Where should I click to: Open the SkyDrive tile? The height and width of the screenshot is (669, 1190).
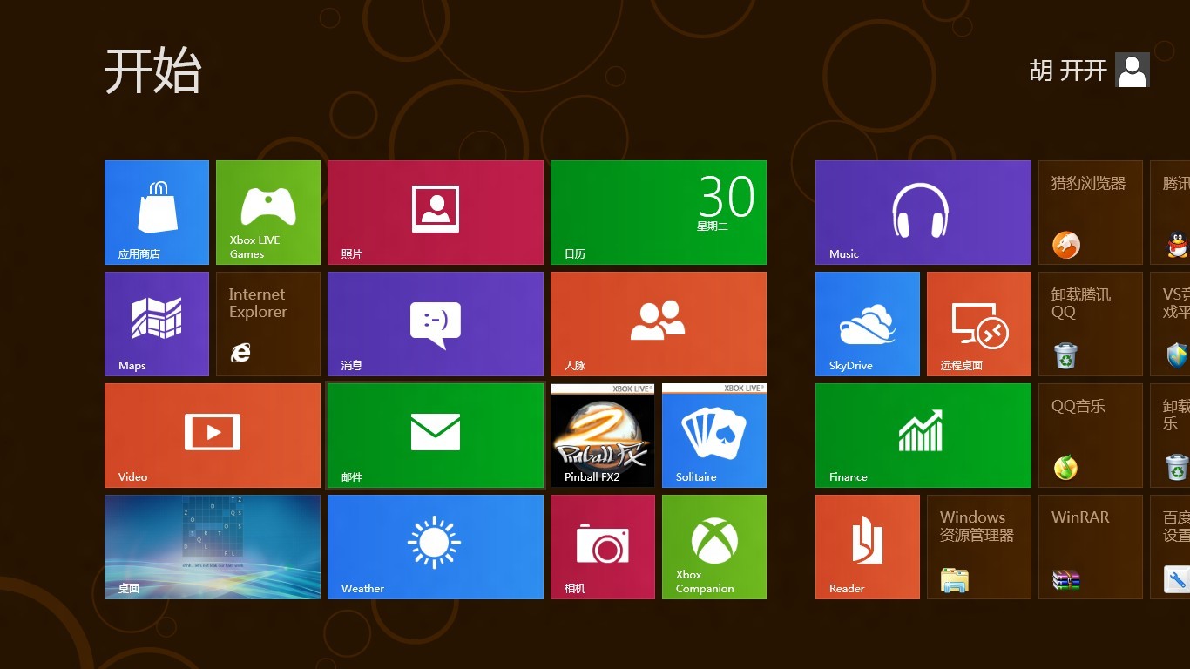868,324
